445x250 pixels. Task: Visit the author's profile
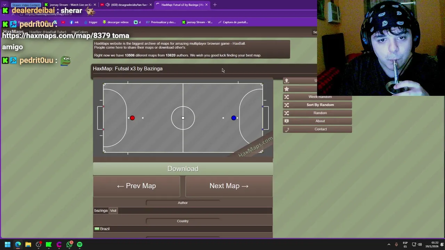tap(113, 210)
